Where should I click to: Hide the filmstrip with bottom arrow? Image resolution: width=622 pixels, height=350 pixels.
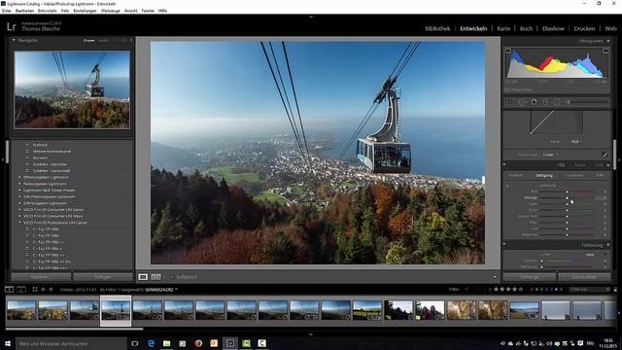(x=311, y=334)
